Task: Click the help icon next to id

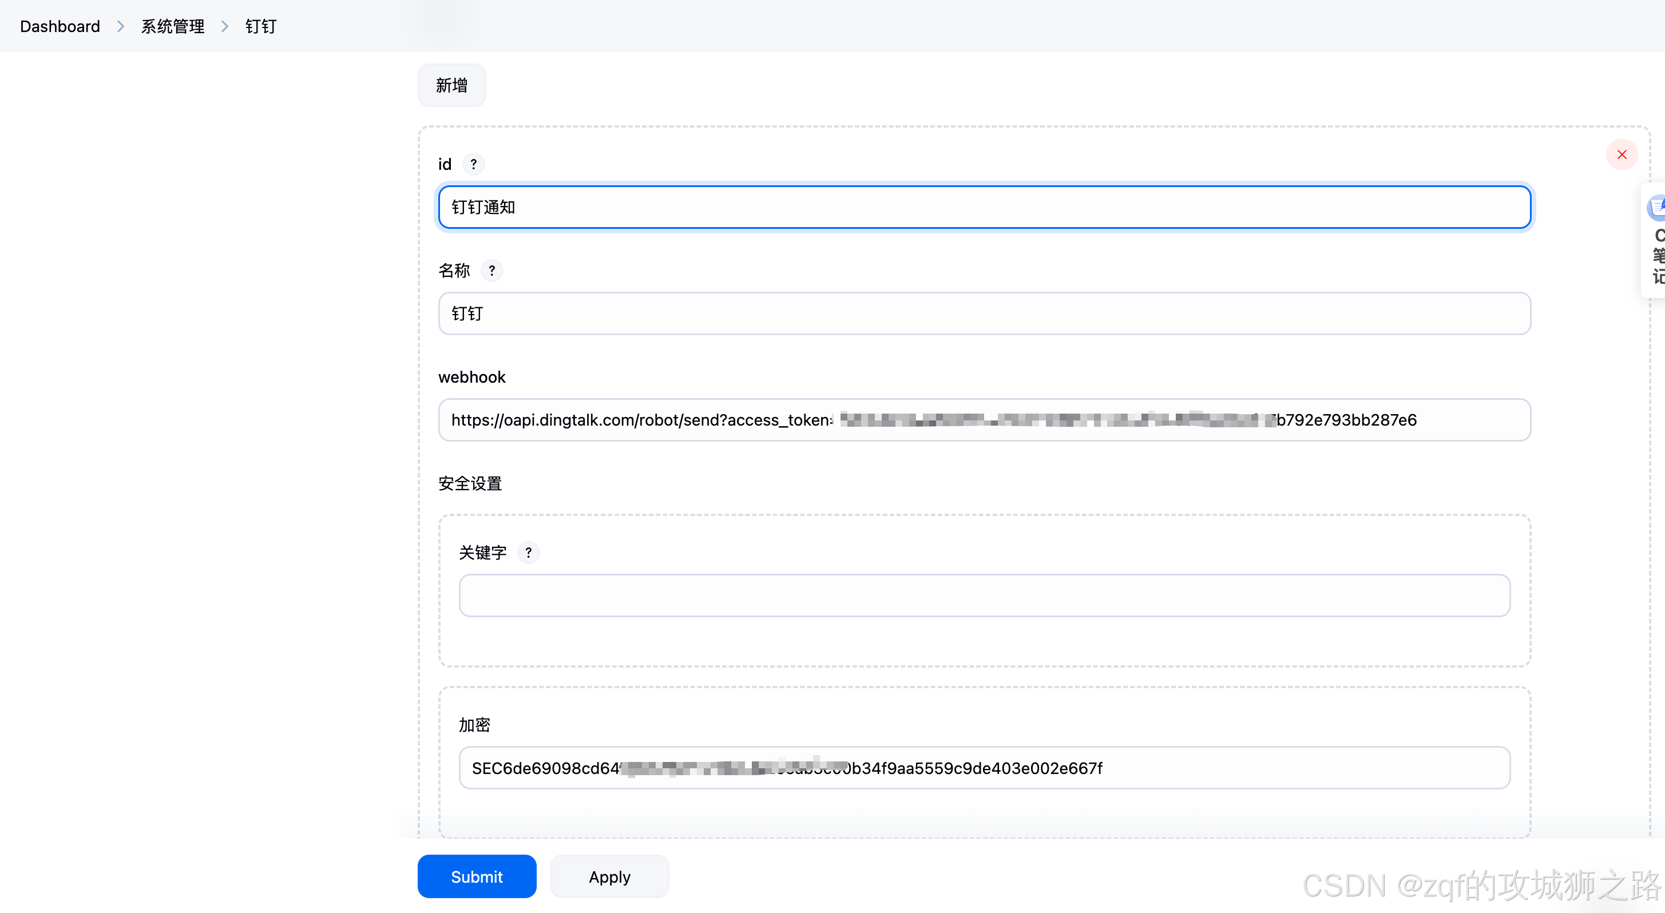Action: pyautogui.click(x=473, y=164)
